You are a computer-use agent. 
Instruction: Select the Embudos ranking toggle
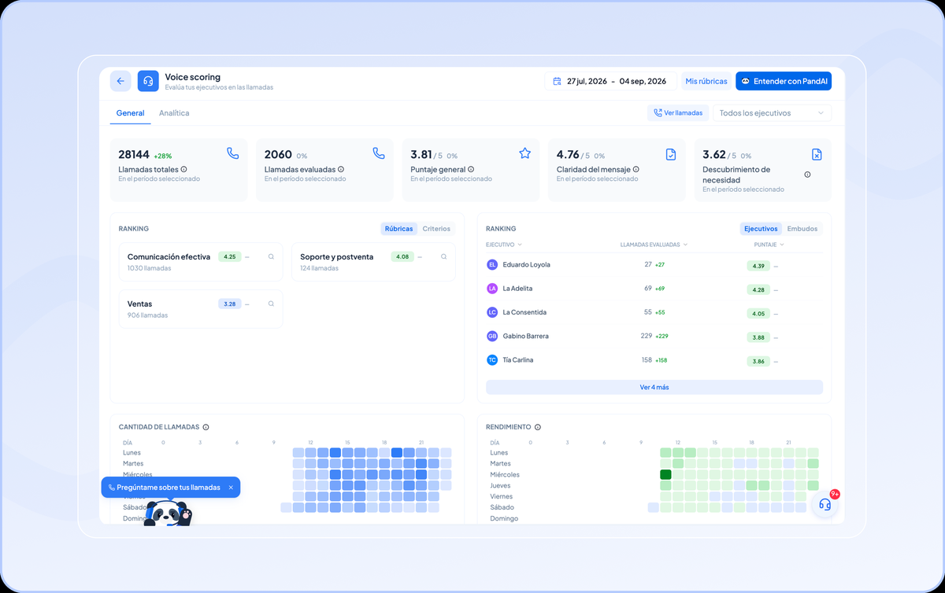[x=802, y=229]
